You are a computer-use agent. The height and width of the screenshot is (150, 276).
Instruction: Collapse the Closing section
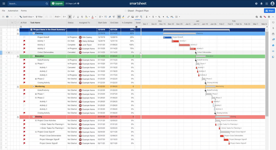(33, 117)
